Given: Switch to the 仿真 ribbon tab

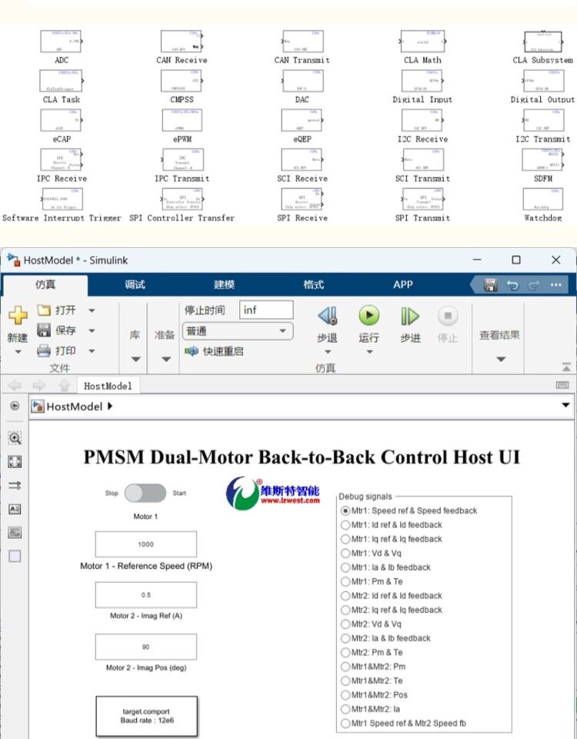Looking at the screenshot, I should (45, 284).
